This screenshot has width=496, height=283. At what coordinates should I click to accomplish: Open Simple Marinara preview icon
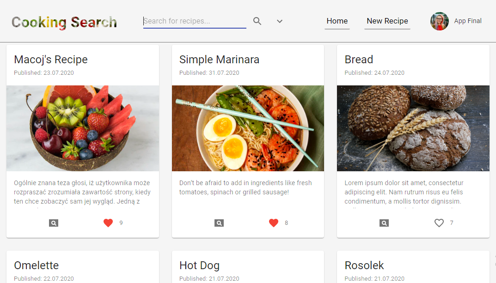tap(219, 223)
